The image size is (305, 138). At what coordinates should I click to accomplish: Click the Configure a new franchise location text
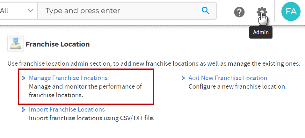pyautogui.click(x=237, y=86)
